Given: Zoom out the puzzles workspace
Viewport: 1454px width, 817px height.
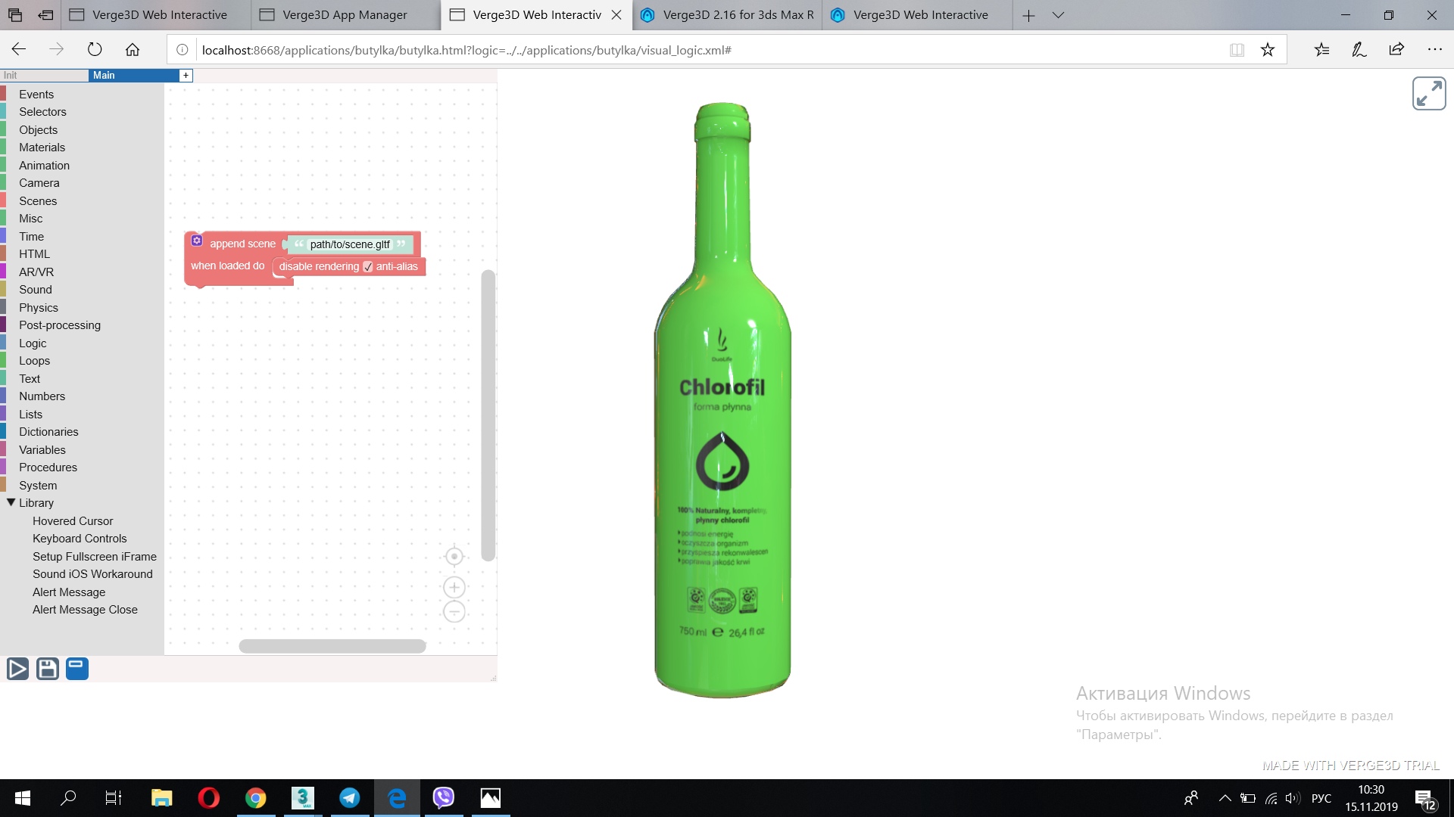Looking at the screenshot, I should point(454,611).
